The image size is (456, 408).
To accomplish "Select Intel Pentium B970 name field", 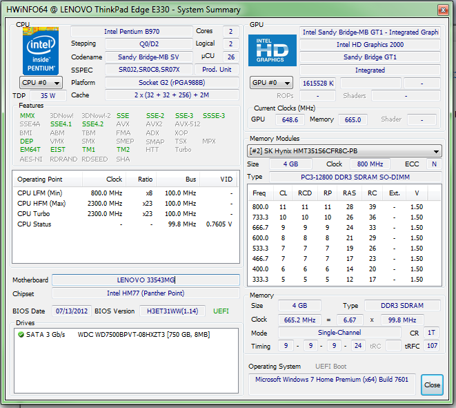I will 132,32.
